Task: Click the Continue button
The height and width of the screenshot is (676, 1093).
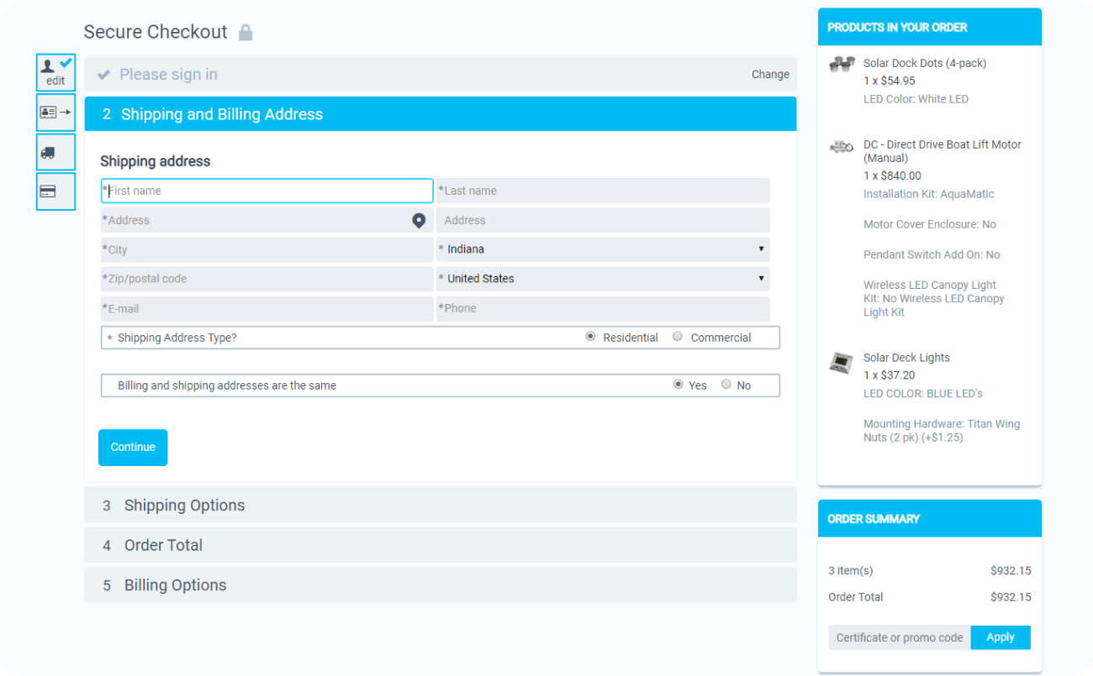Action: coord(133,448)
